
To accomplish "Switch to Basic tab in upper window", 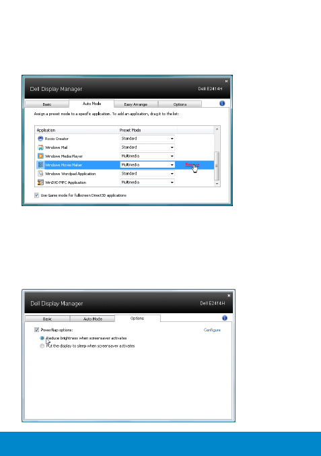I will point(47,104).
